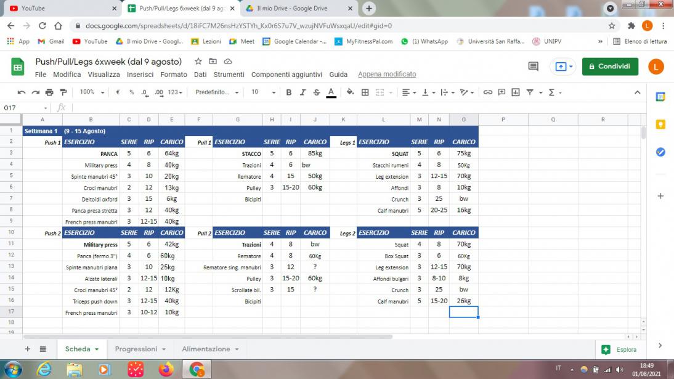
Task: Open the MyFitnessPal.com bookmark
Action: coord(363,41)
